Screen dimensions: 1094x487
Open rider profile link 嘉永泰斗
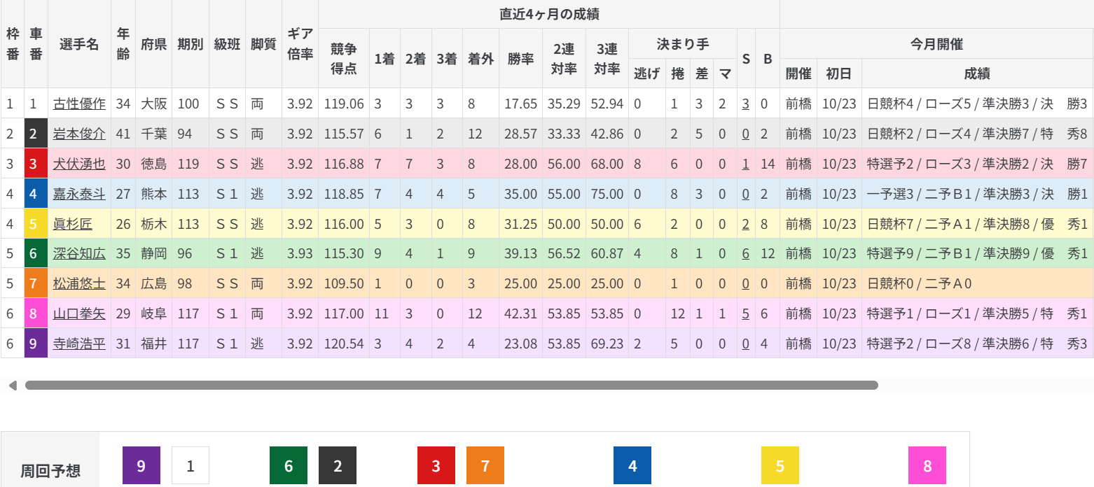click(79, 194)
